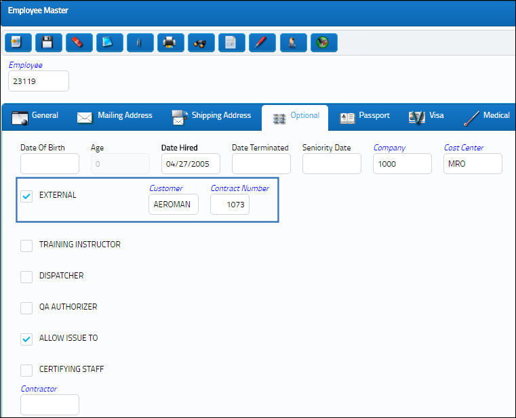Click the New record toolbar icon
This screenshot has width=516, height=418.
click(18, 43)
